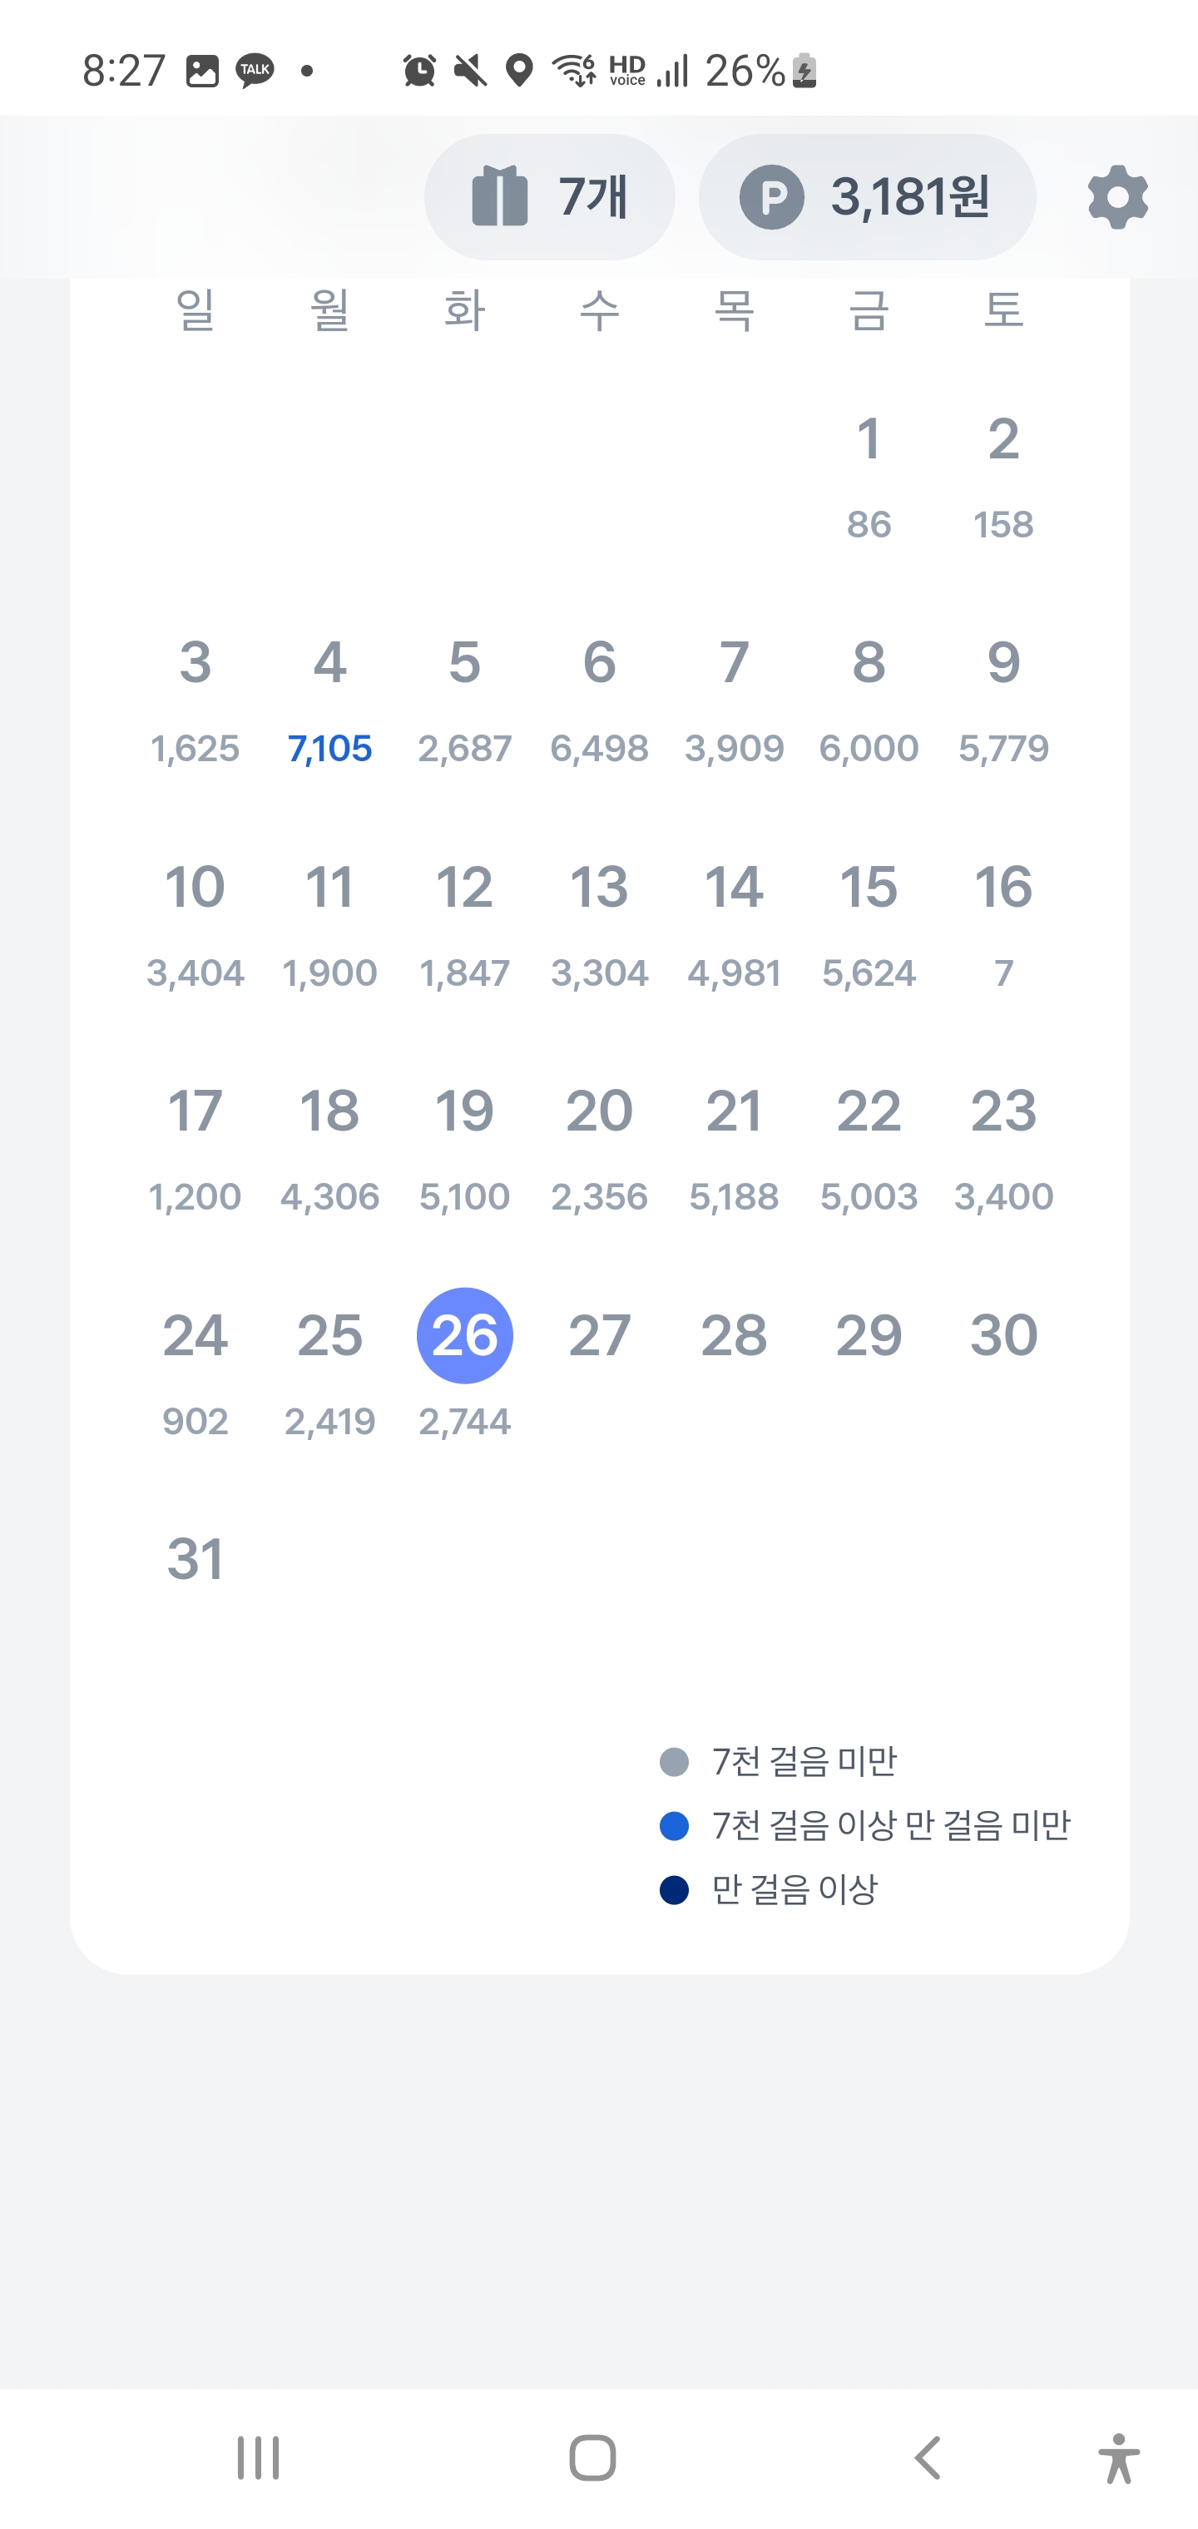Viewport: 1198px width, 2529px height.
Task: Open the 3,181원 points balance
Action: 908,197
